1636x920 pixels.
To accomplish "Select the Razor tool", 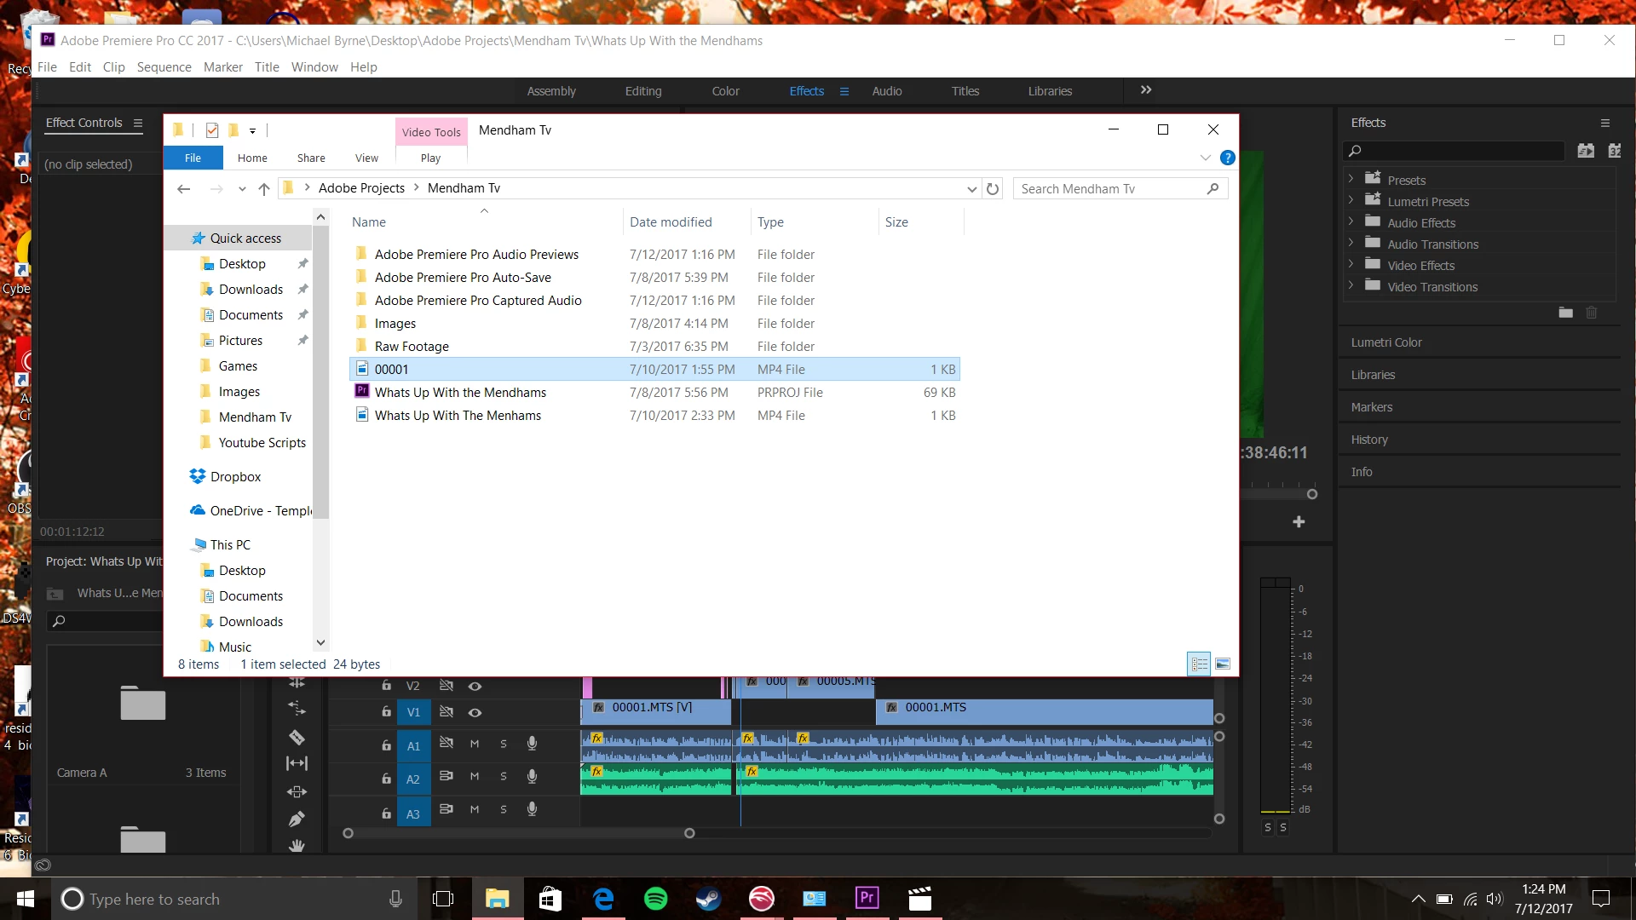I will tap(297, 737).
